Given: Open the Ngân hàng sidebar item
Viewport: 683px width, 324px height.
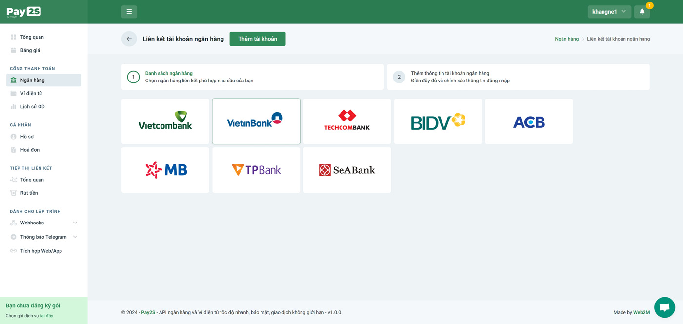Looking at the screenshot, I should (44, 80).
